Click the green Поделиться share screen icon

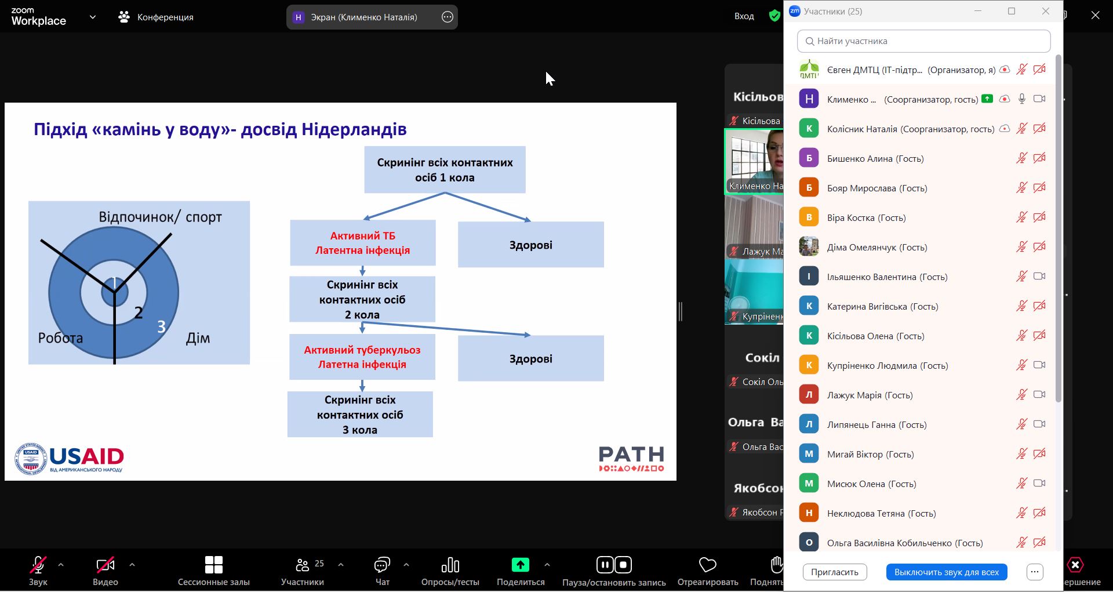pos(520,565)
